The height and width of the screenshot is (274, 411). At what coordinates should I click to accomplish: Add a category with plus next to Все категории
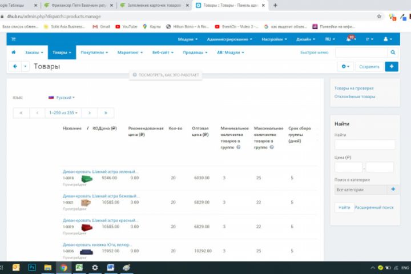click(393, 190)
